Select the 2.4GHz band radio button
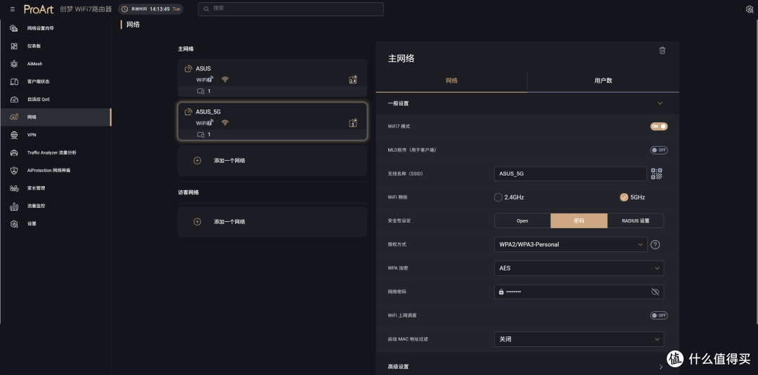The width and height of the screenshot is (758, 375). [x=498, y=197]
